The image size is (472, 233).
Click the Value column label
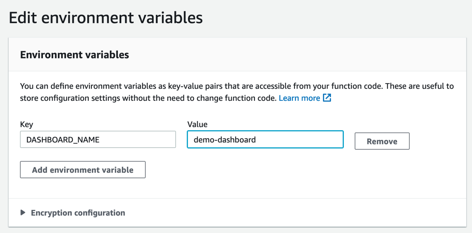point(197,124)
